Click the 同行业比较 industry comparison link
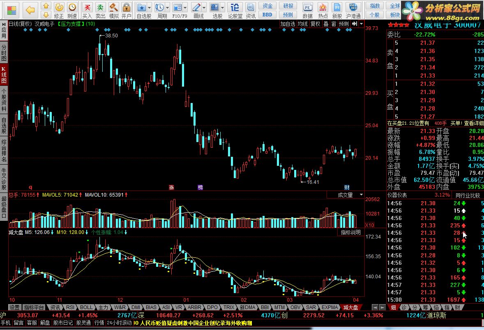The width and height of the screenshot is (484, 330). [468, 195]
